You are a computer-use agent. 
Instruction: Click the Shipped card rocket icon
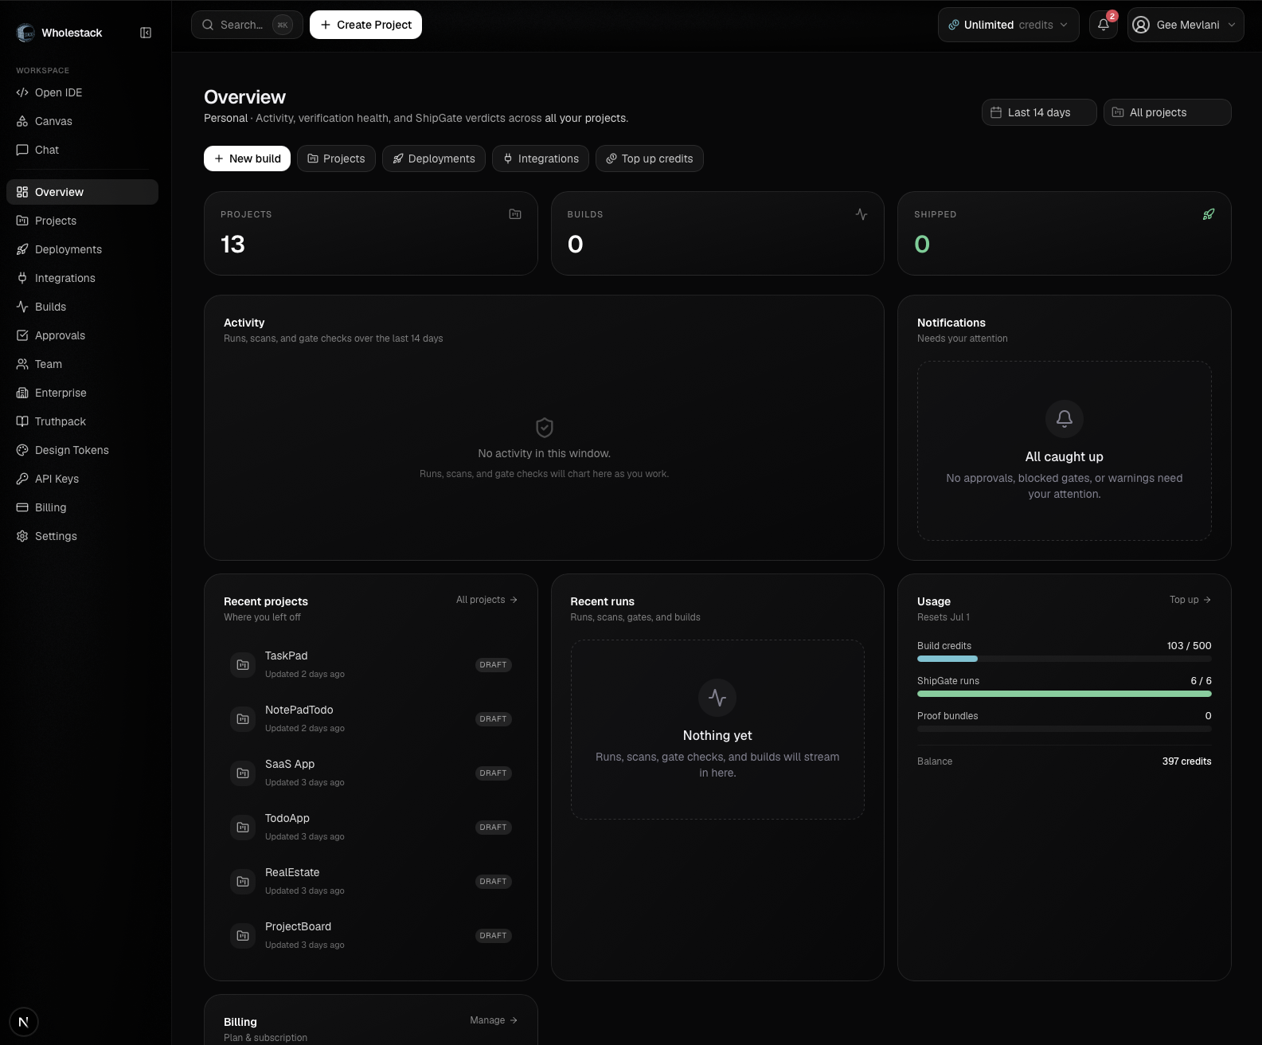(x=1209, y=214)
